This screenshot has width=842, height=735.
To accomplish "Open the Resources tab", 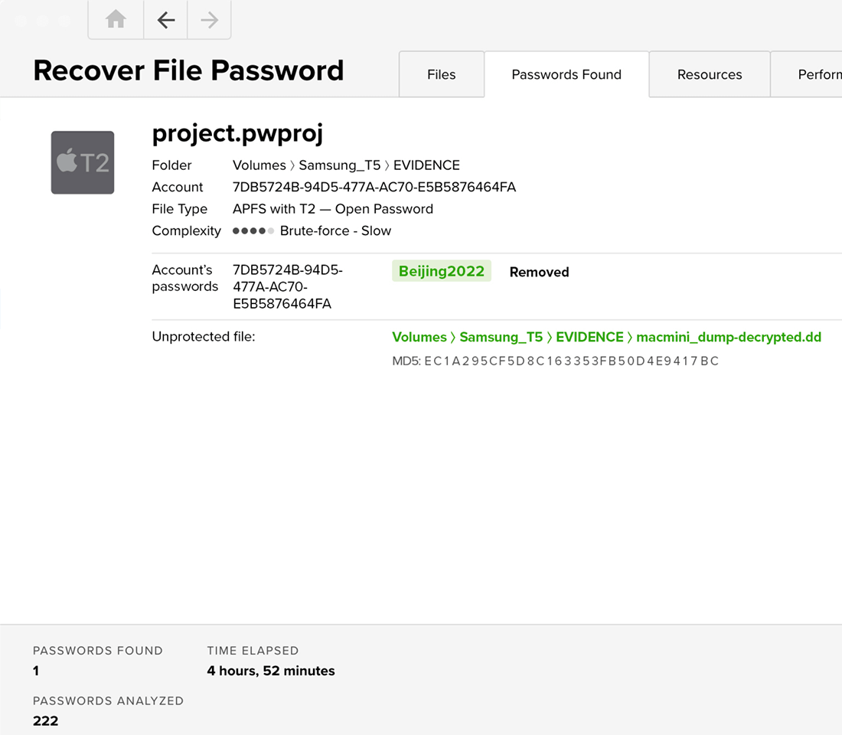I will [x=710, y=74].
